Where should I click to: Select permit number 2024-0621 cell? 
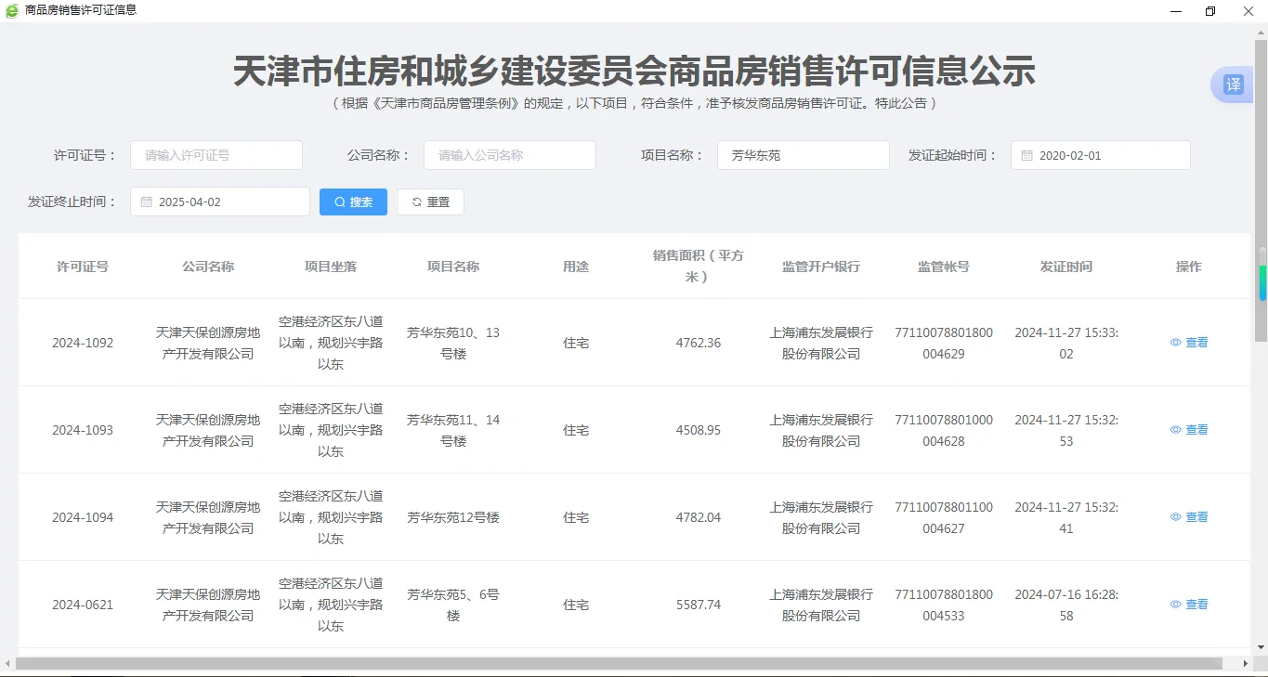click(83, 605)
